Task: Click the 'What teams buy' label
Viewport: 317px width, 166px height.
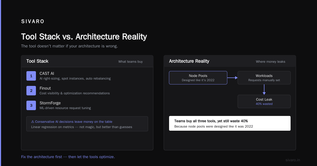Action: click(x=130, y=62)
